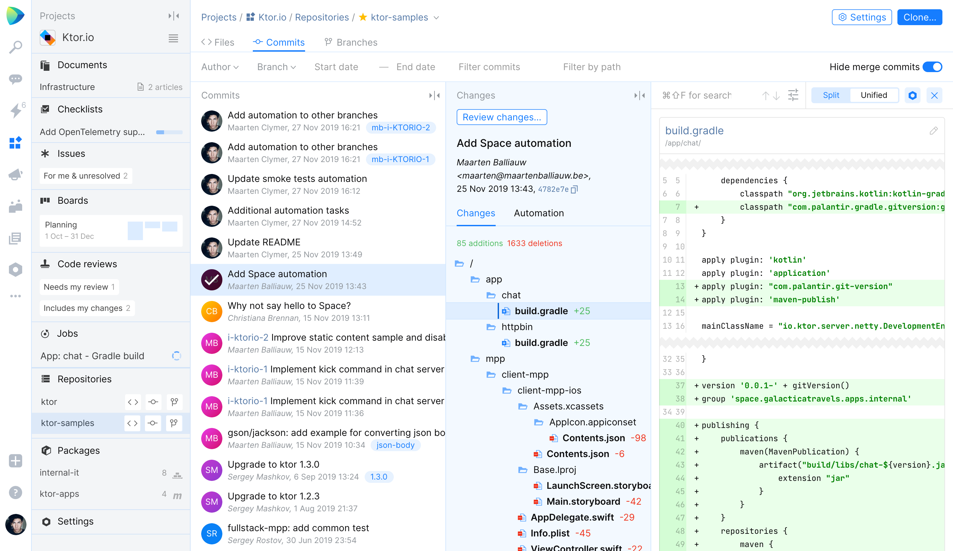The height and width of the screenshot is (551, 953).
Task: Open chats from the speech bubble sidebar icon
Action: pyautogui.click(x=16, y=79)
